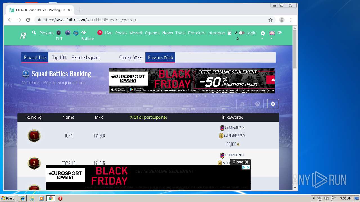Viewport: 360px width, 202px height.
Task: Open the pLeague link
Action: coord(217,33)
